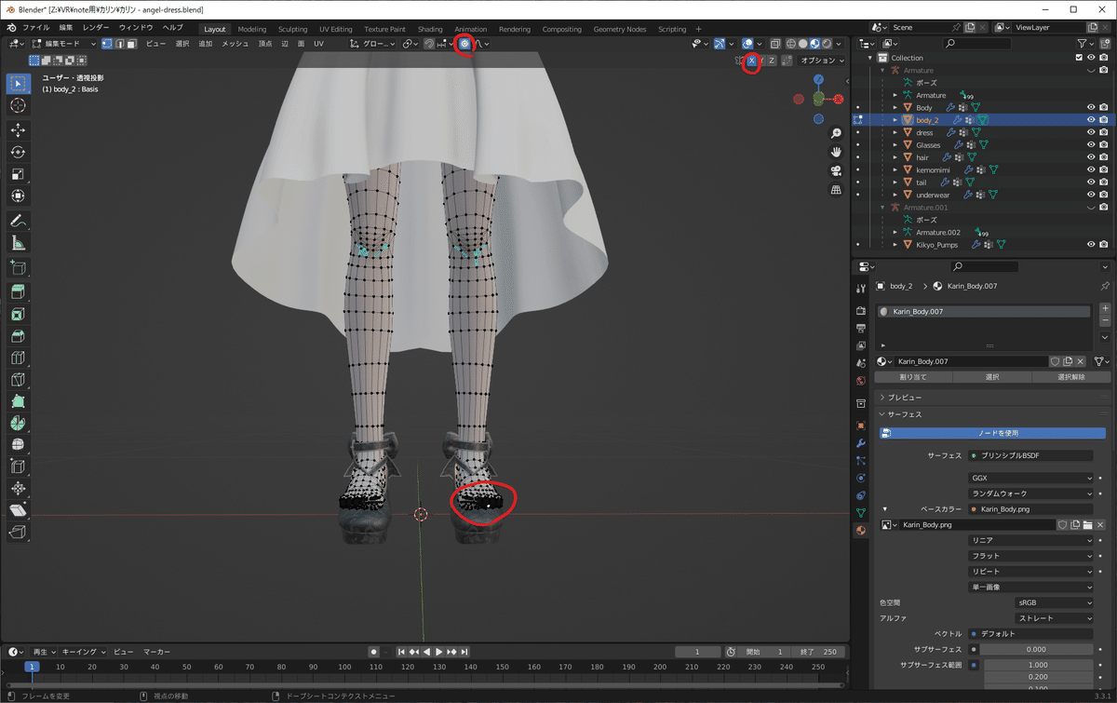The image size is (1117, 703).
Task: Open the sRGB color space dropdown
Action: pos(1055,602)
